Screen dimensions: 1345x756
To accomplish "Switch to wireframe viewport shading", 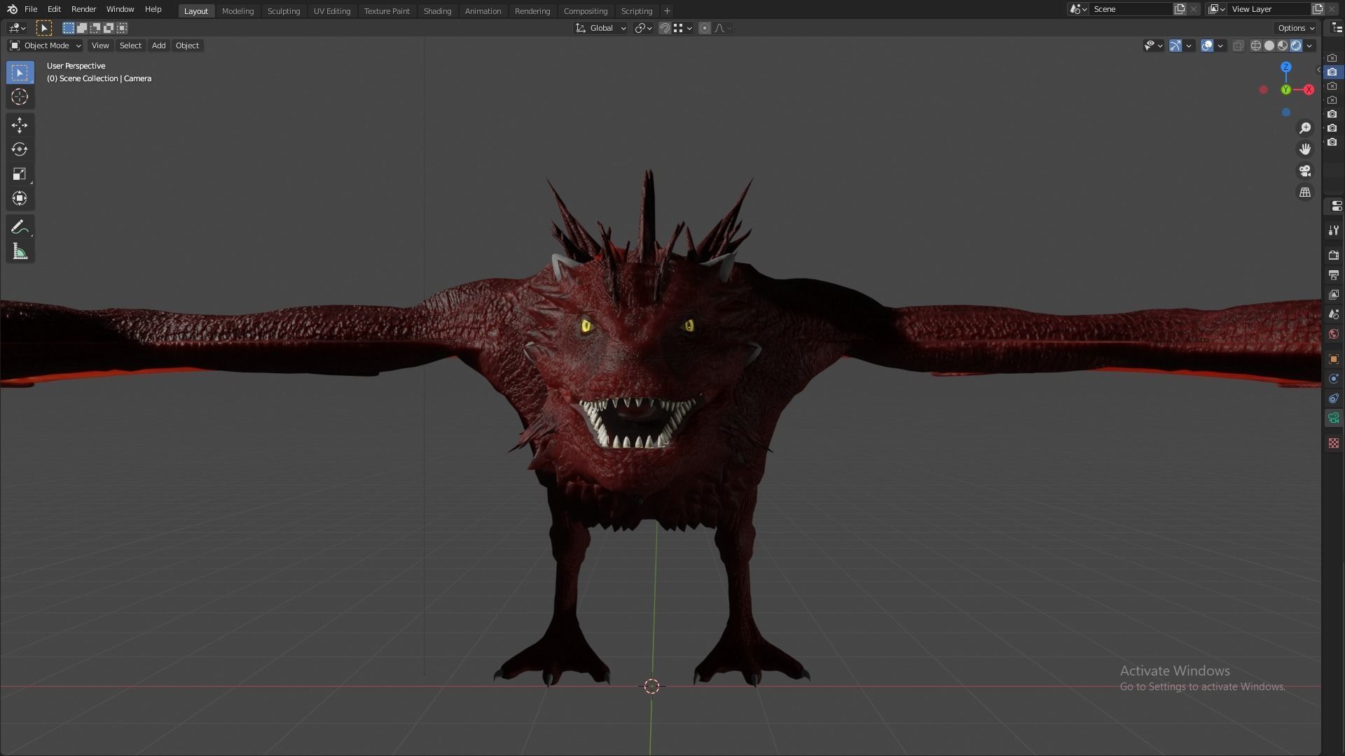I will 1256,45.
